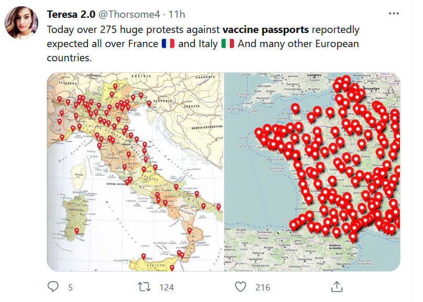Click the French flag emoji
The width and height of the screenshot is (423, 302).
click(168, 44)
